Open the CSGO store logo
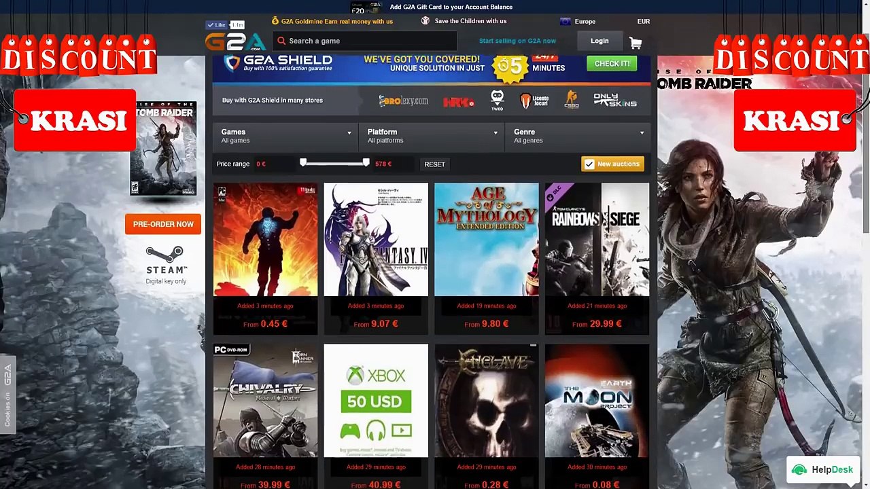 point(571,101)
